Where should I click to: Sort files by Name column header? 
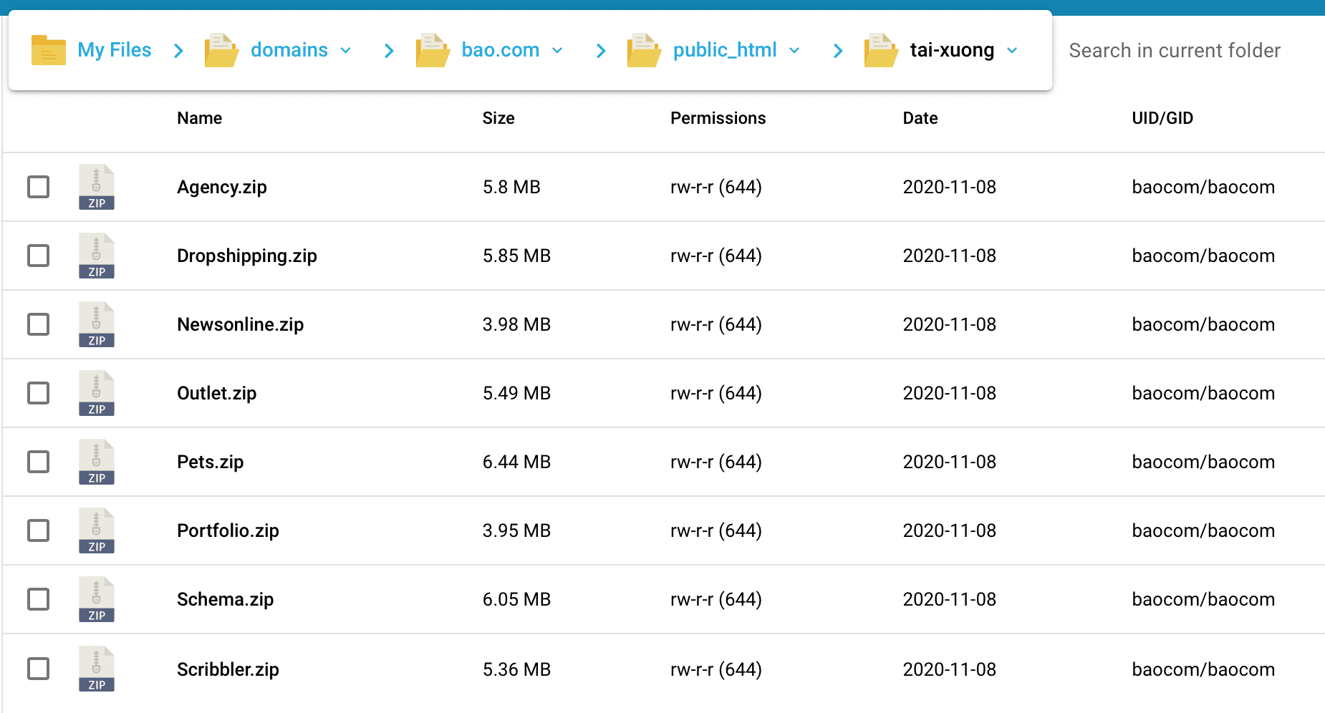199,118
